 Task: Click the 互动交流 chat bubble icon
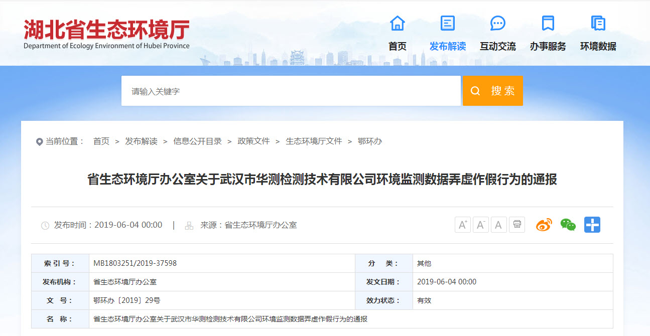497,23
